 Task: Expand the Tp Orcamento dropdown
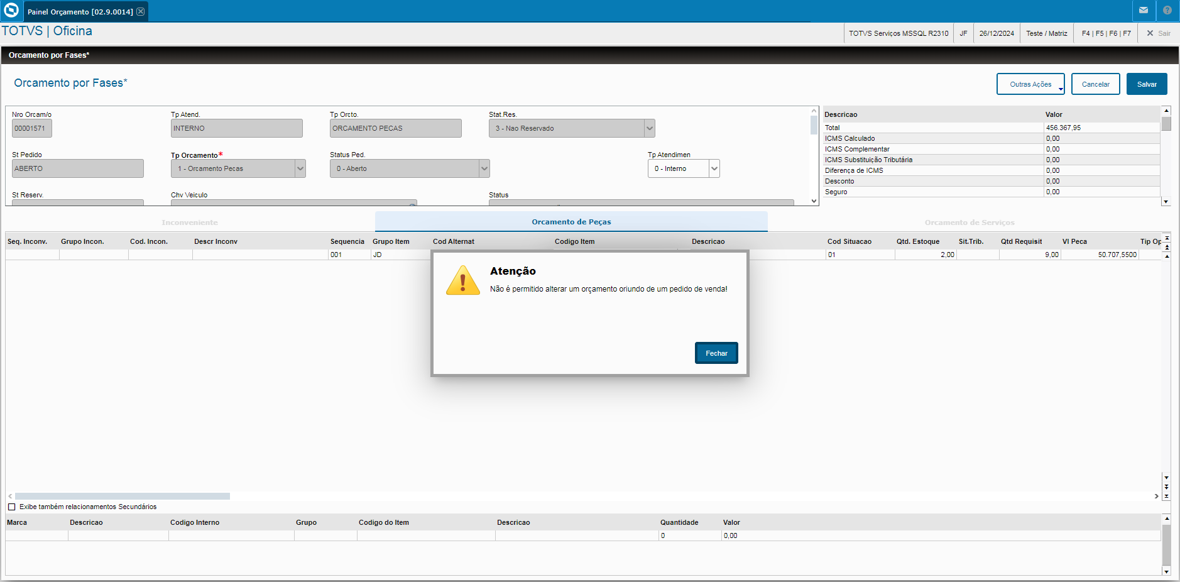(300, 168)
